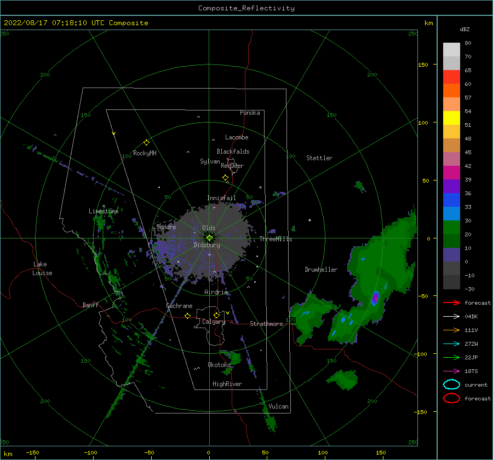The width and height of the screenshot is (493, 460).
Task: Click the Sylvan label
Action: 210,161
